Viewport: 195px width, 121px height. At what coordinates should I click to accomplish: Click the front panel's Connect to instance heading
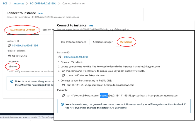[x=72, y=25]
